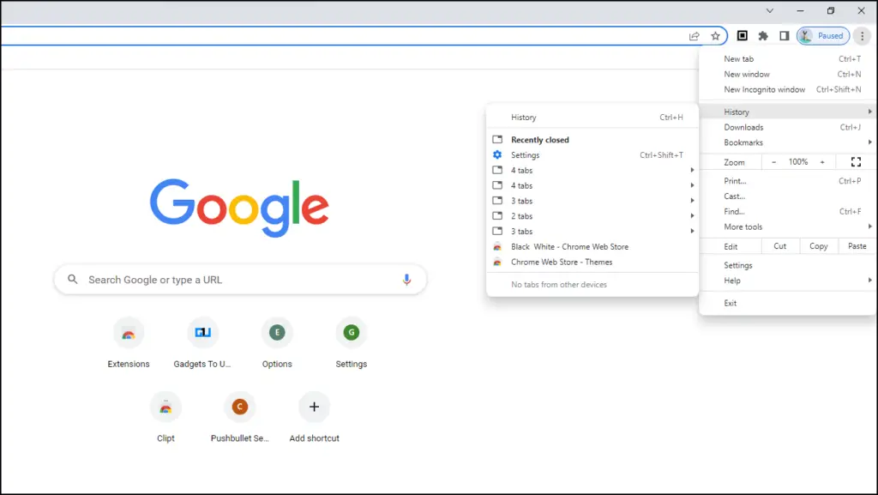Screen dimensions: 878x495
Task: Increase zoom with the plus button
Action: coord(822,162)
